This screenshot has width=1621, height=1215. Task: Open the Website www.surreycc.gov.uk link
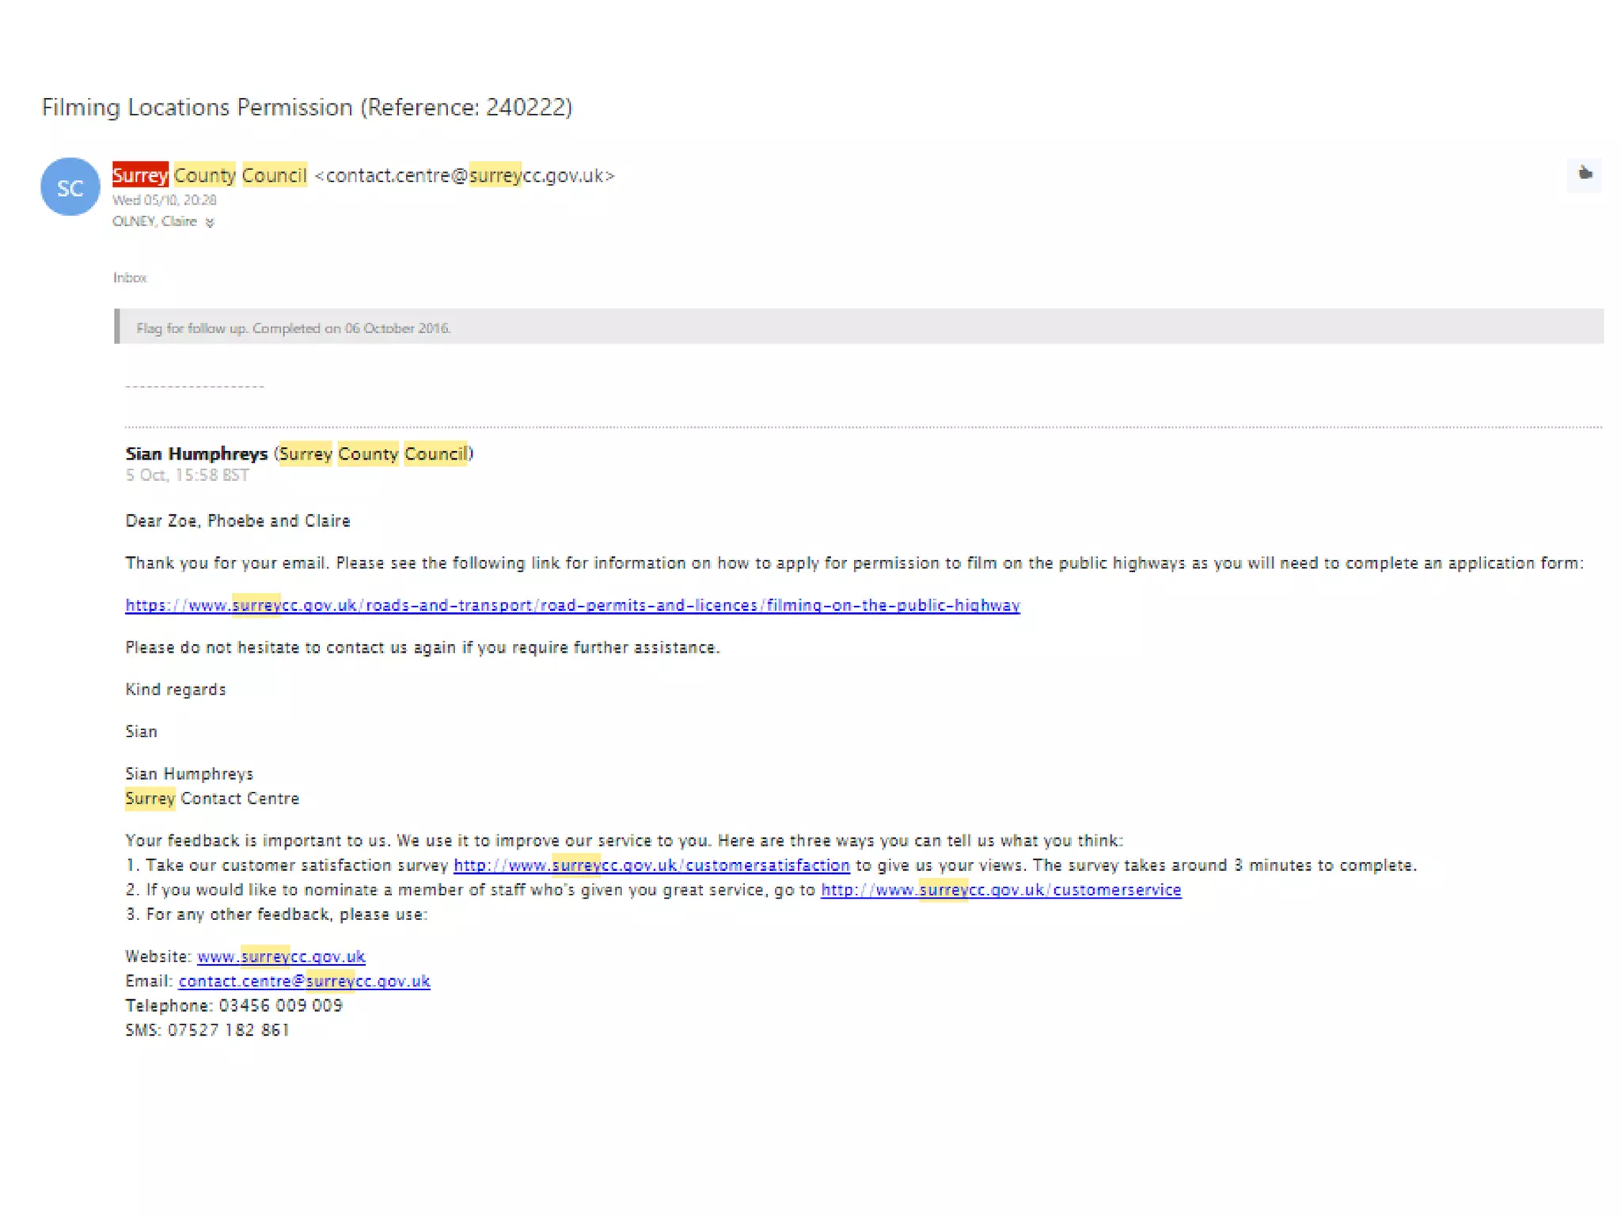(x=281, y=957)
